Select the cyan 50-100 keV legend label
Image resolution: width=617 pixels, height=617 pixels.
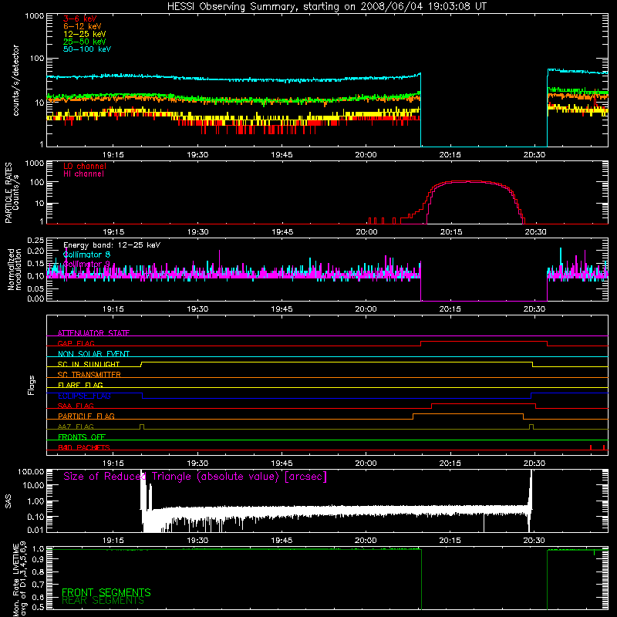tap(87, 49)
